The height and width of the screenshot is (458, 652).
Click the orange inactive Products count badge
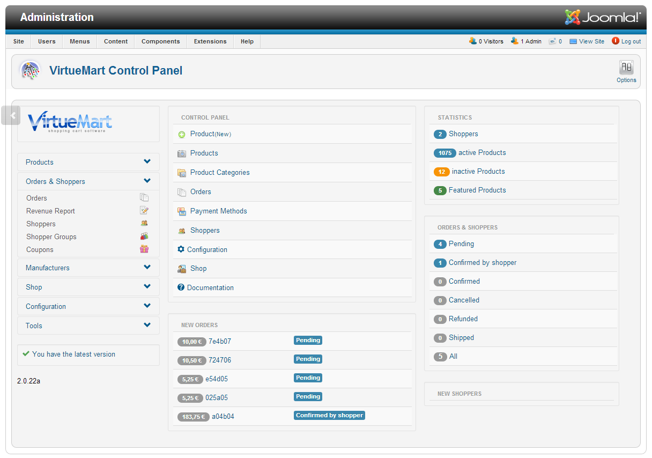click(441, 172)
